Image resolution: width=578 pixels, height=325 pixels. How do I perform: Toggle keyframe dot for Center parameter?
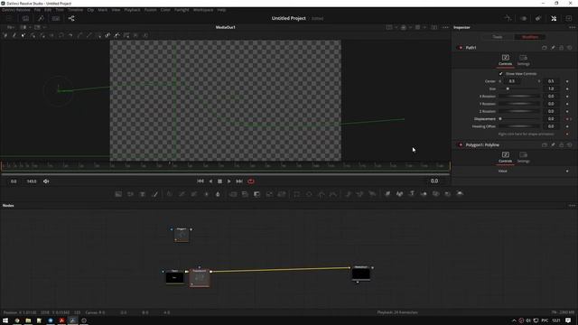[567, 81]
